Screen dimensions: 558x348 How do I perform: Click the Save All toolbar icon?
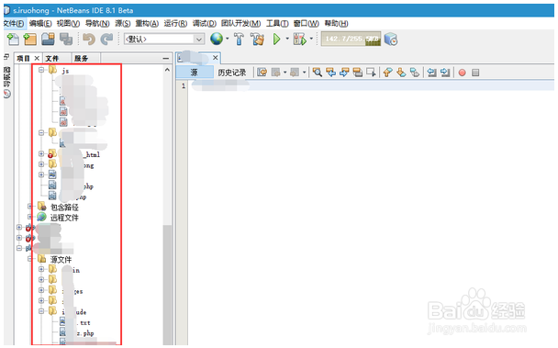click(x=66, y=39)
